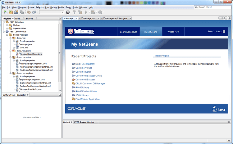Screen dimensions: 233x144
Task: Click the Open Project toolbar icon
Action: 16,12
